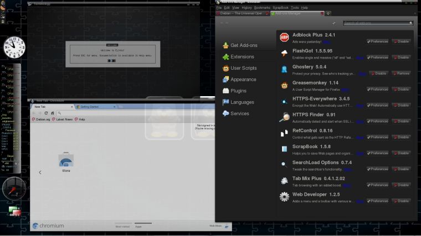Select the Add-ons Manager tab
The image size is (421, 236).
click(297, 13)
